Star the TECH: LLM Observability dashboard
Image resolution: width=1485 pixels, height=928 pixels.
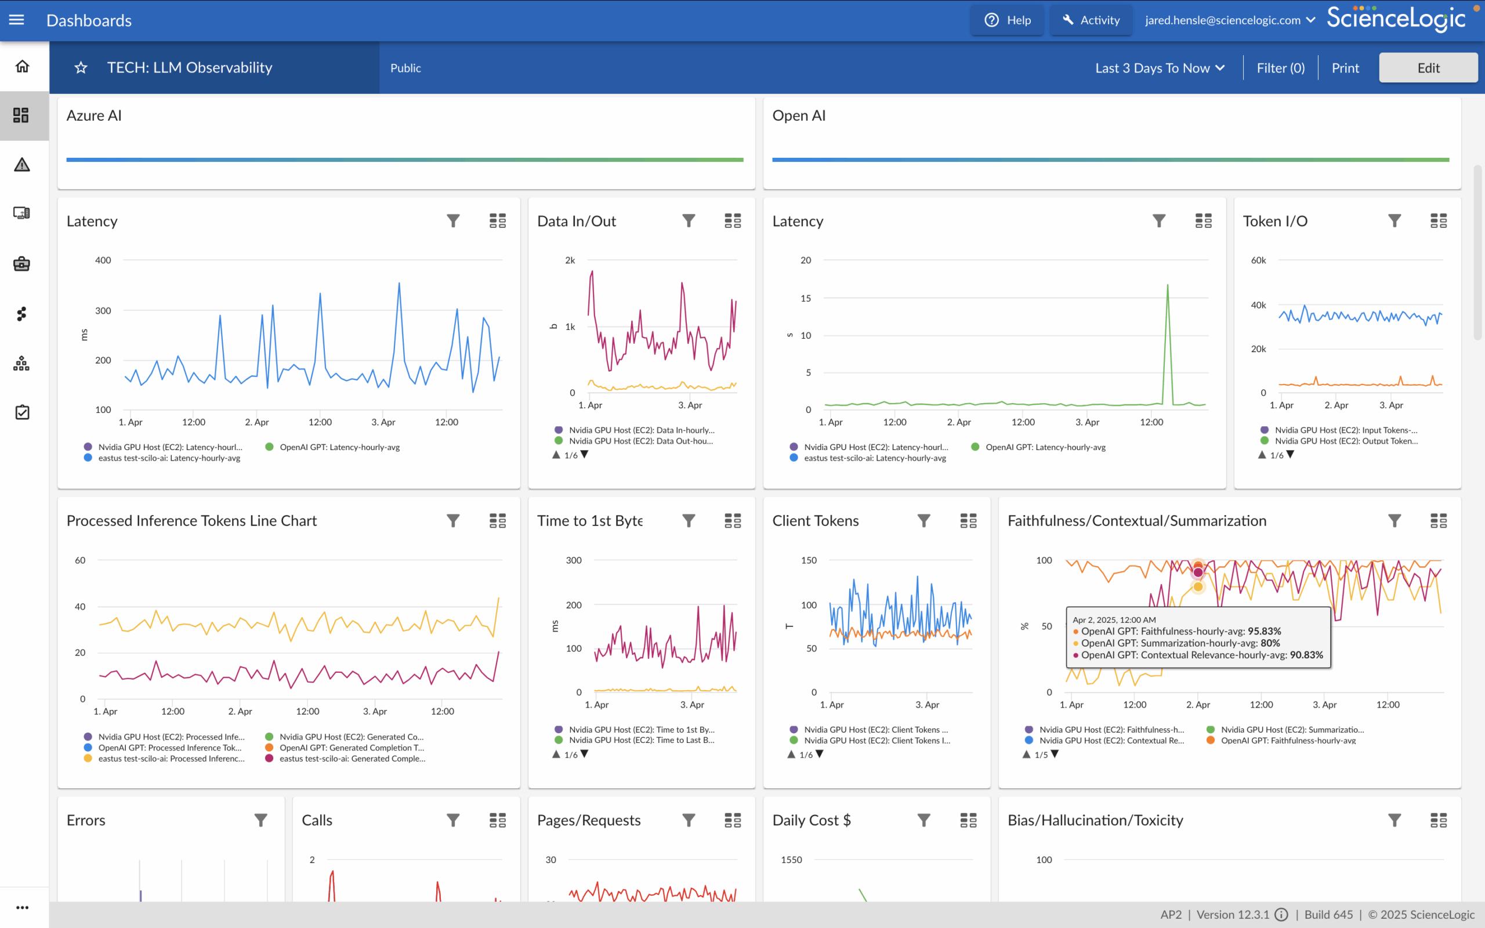click(81, 68)
